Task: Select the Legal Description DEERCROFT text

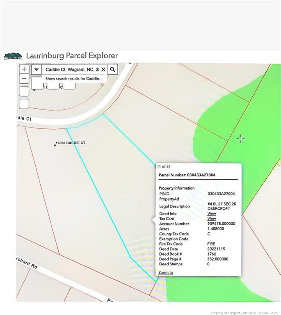Action: click(x=219, y=208)
